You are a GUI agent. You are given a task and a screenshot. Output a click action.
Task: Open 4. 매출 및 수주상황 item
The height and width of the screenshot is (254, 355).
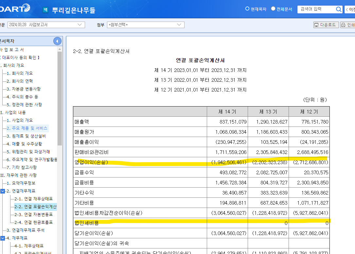pyautogui.click(x=24, y=144)
